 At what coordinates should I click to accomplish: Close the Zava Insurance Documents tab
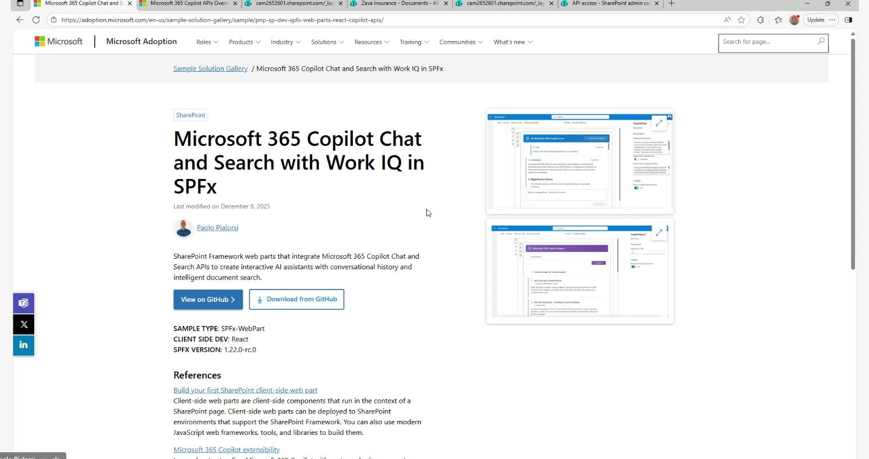(446, 3)
